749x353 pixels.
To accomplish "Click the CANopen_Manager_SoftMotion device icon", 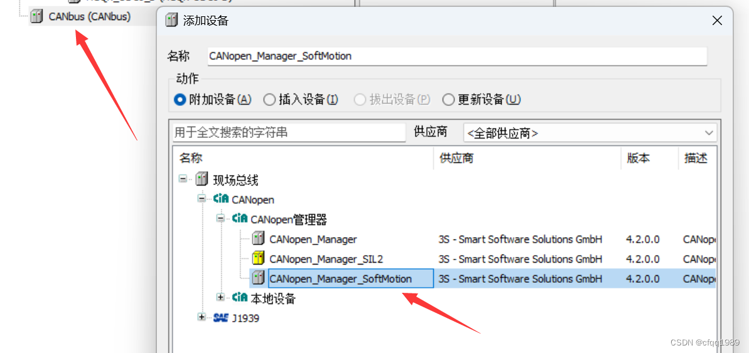I will pos(258,278).
